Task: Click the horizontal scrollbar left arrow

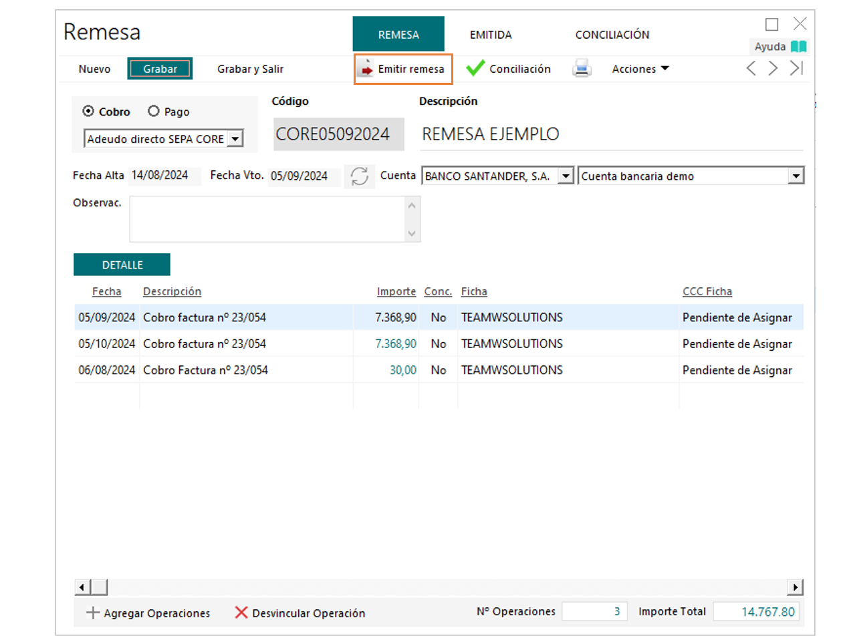Action: 82,587
